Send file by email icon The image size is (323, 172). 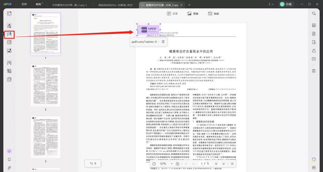[x=314, y=59]
